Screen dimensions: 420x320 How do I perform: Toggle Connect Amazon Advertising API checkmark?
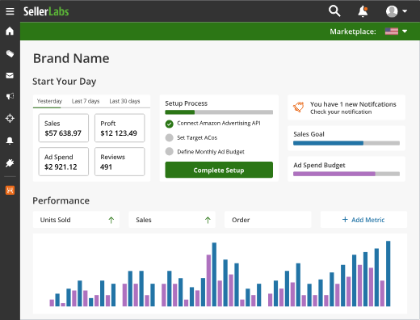[x=169, y=124]
